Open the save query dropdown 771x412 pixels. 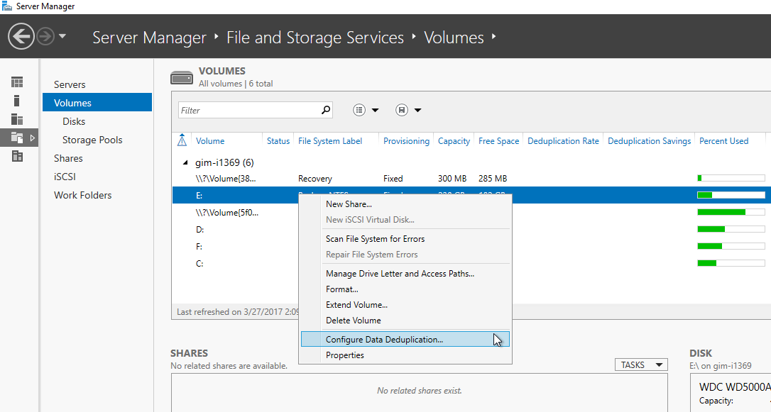[408, 110]
